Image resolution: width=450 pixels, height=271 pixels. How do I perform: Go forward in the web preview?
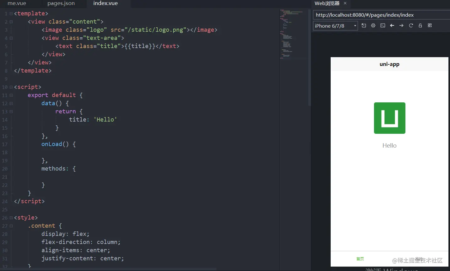point(401,25)
